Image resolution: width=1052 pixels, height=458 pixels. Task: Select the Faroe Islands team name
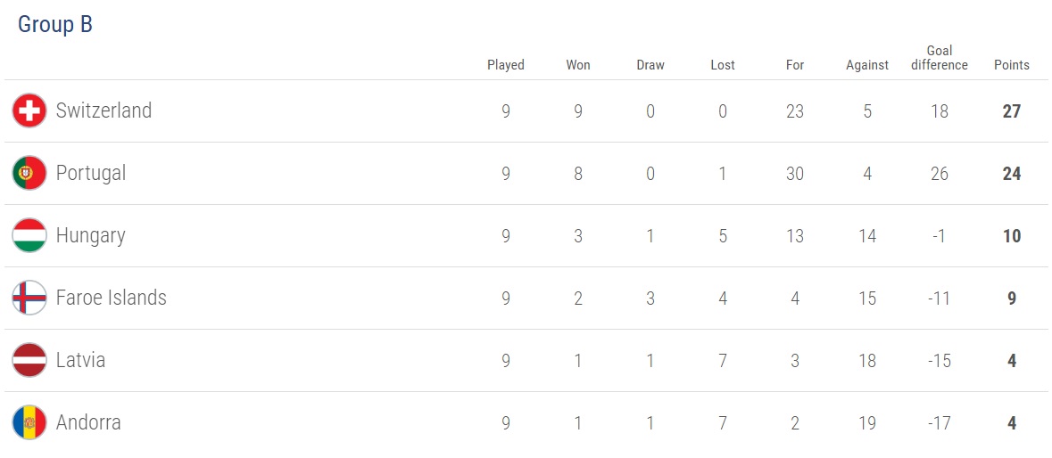[x=111, y=298]
